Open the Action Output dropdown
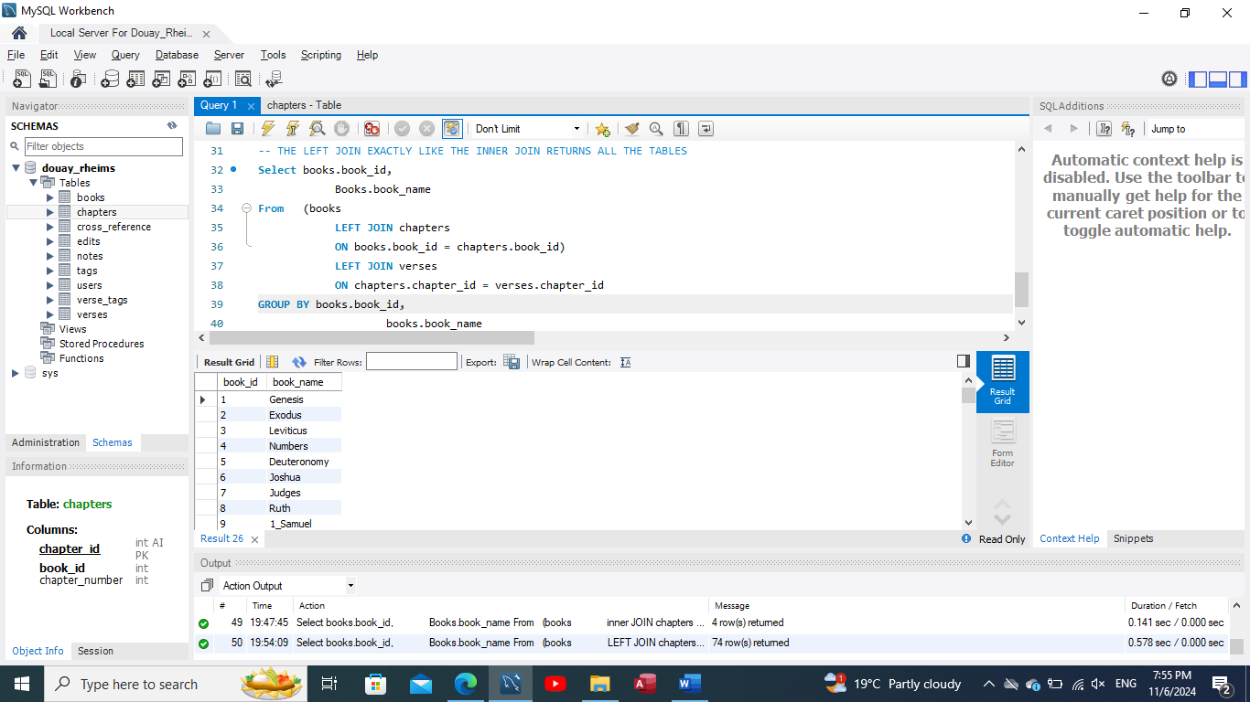Image resolution: width=1250 pixels, height=702 pixels. pos(287,586)
